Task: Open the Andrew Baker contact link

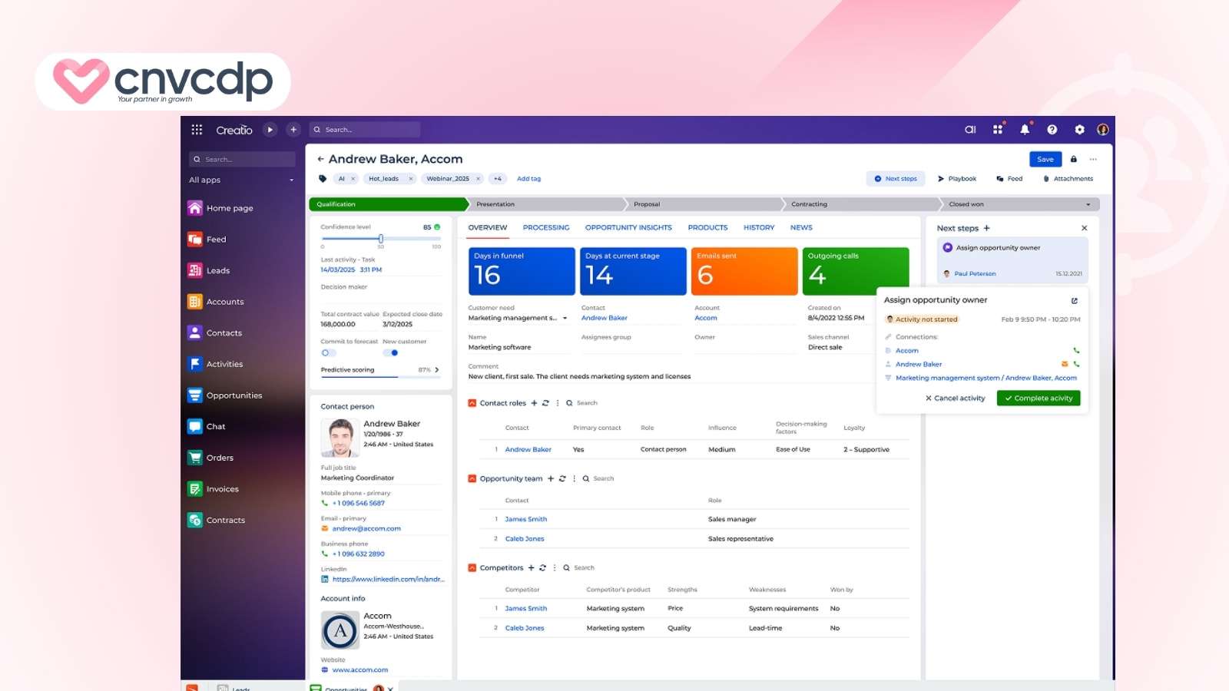Action: (x=605, y=317)
